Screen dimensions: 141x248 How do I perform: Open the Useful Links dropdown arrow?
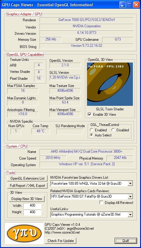tap(130, 214)
